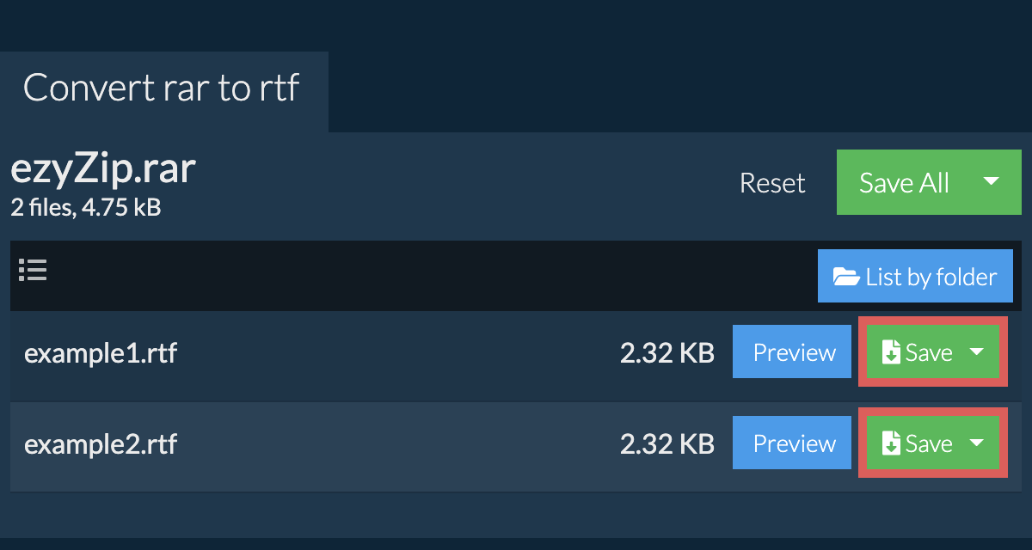Image resolution: width=1032 pixels, height=550 pixels.
Task: Click the Save All button label
Action: [x=904, y=182]
